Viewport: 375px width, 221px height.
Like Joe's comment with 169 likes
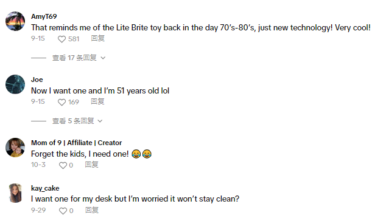point(61,102)
